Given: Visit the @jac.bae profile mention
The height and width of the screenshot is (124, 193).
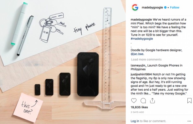Looking at the screenshot, I should (x=137, y=54).
